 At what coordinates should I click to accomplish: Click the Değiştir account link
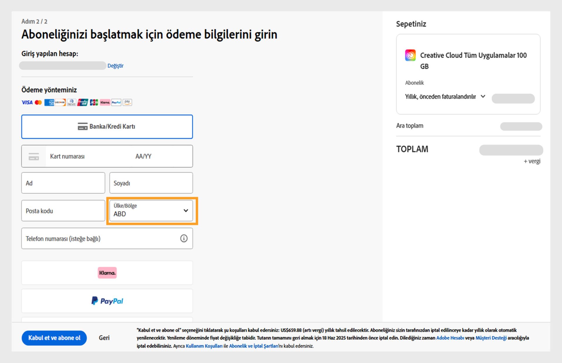point(115,66)
